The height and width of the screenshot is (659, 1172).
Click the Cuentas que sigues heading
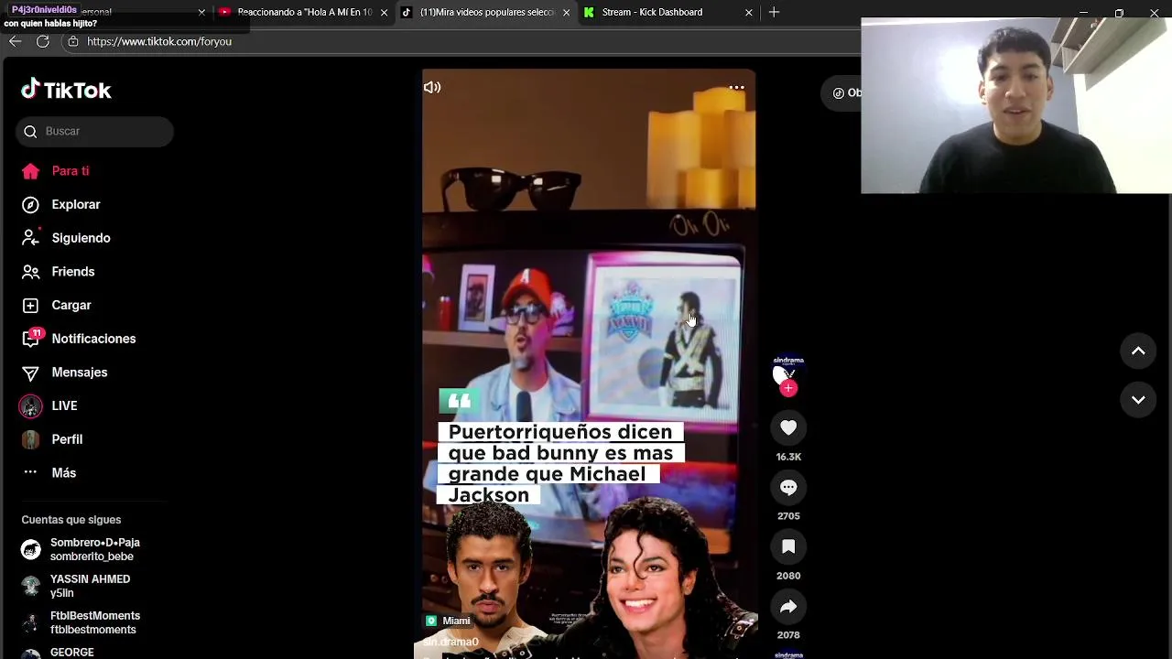(71, 520)
